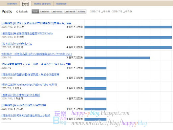The height and width of the screenshot is (130, 173).
Task: Open post link about Wretch CSS
Action: pyautogui.click(x=36, y=54)
